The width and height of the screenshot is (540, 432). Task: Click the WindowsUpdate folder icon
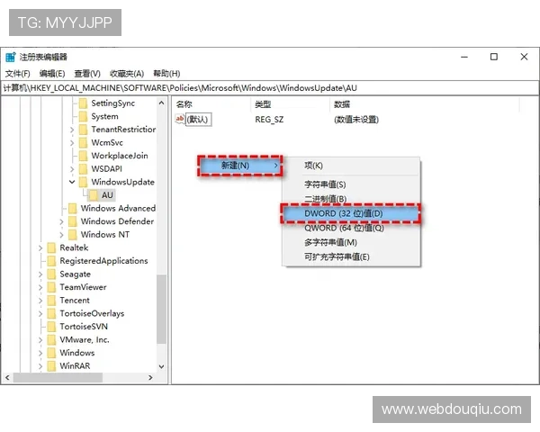83,182
